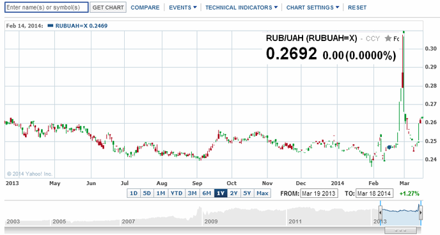Select the YTD time range

pyautogui.click(x=177, y=193)
